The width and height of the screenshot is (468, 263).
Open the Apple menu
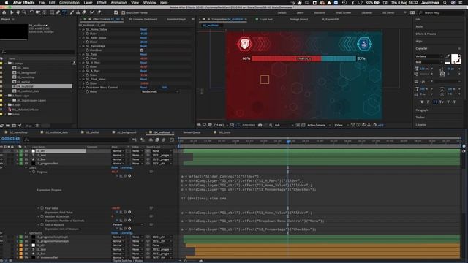(x=7, y=3)
